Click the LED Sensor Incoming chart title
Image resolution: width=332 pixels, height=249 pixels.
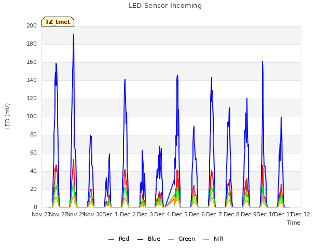165,6
